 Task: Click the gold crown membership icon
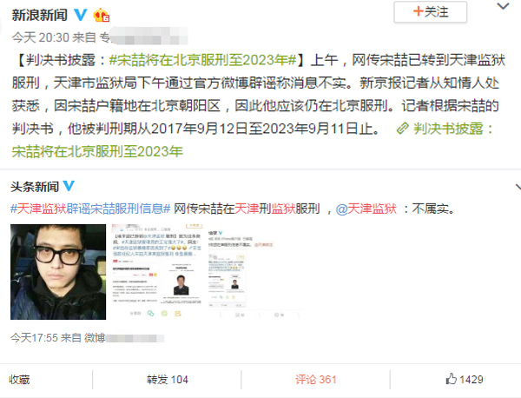click(101, 16)
